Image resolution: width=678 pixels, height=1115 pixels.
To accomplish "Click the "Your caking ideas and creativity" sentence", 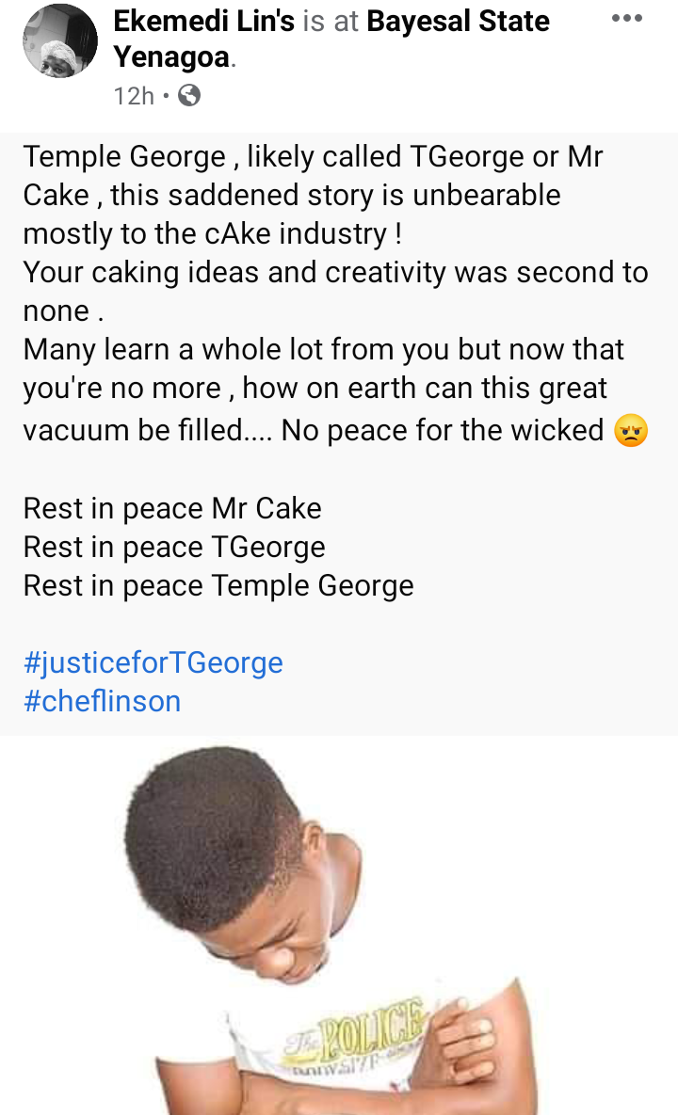I will point(335,273).
